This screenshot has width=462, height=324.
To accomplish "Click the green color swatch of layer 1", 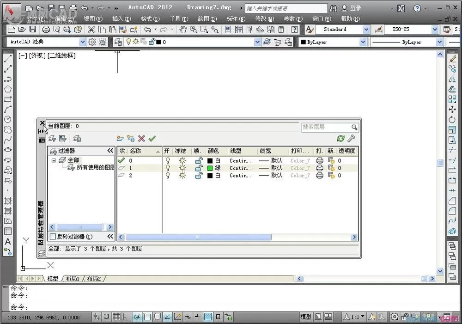I will coord(210,168).
